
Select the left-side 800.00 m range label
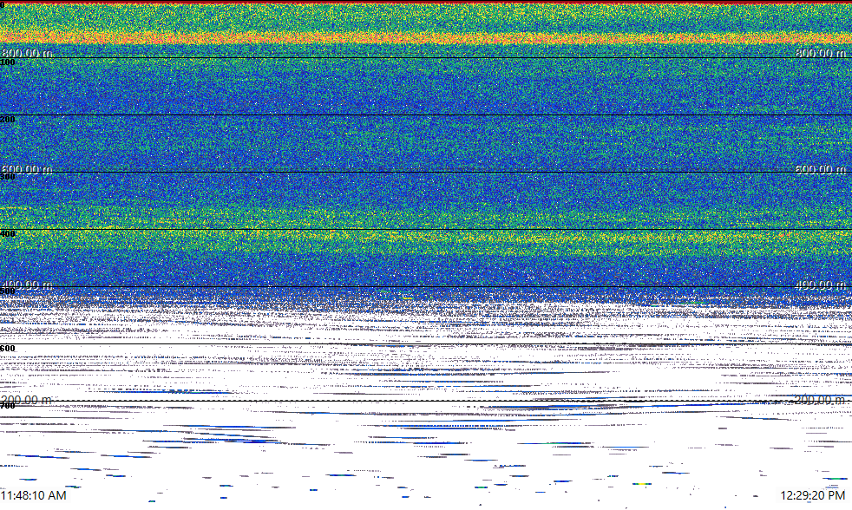tap(27, 53)
